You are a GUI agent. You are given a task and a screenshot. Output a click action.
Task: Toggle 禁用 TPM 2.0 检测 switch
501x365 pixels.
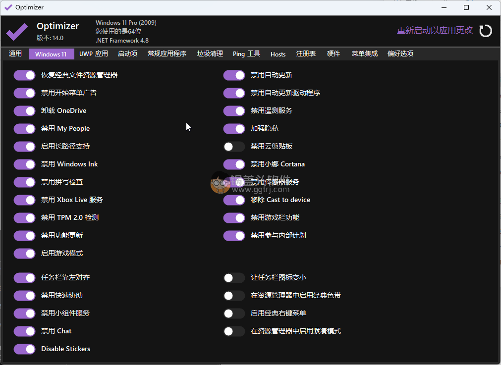25,218
